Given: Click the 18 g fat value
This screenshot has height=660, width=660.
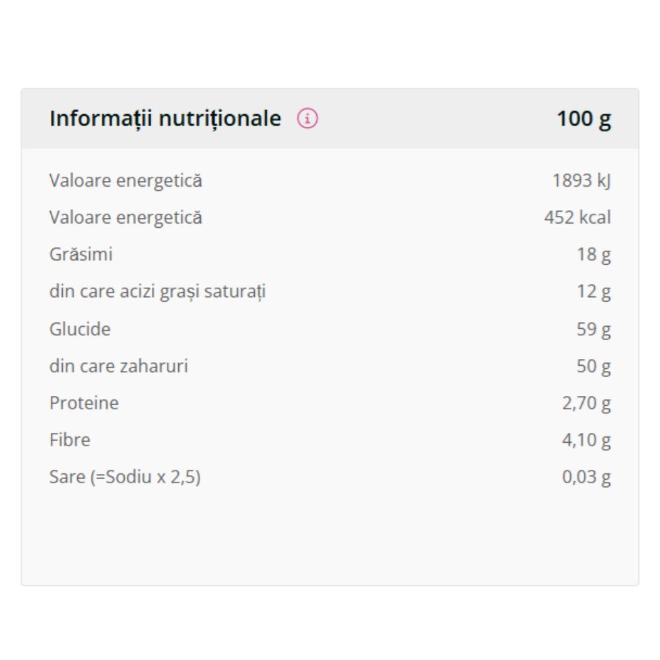Looking at the screenshot, I should pyautogui.click(x=593, y=255).
